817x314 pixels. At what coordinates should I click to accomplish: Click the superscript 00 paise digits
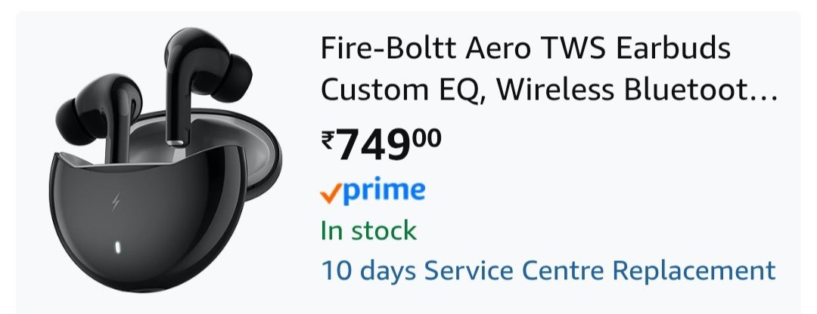427,137
